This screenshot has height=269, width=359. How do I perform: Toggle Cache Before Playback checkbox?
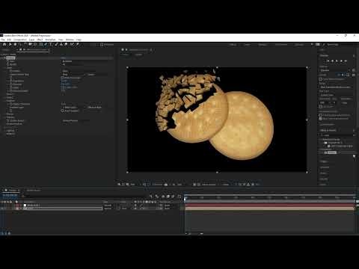pos(321,79)
